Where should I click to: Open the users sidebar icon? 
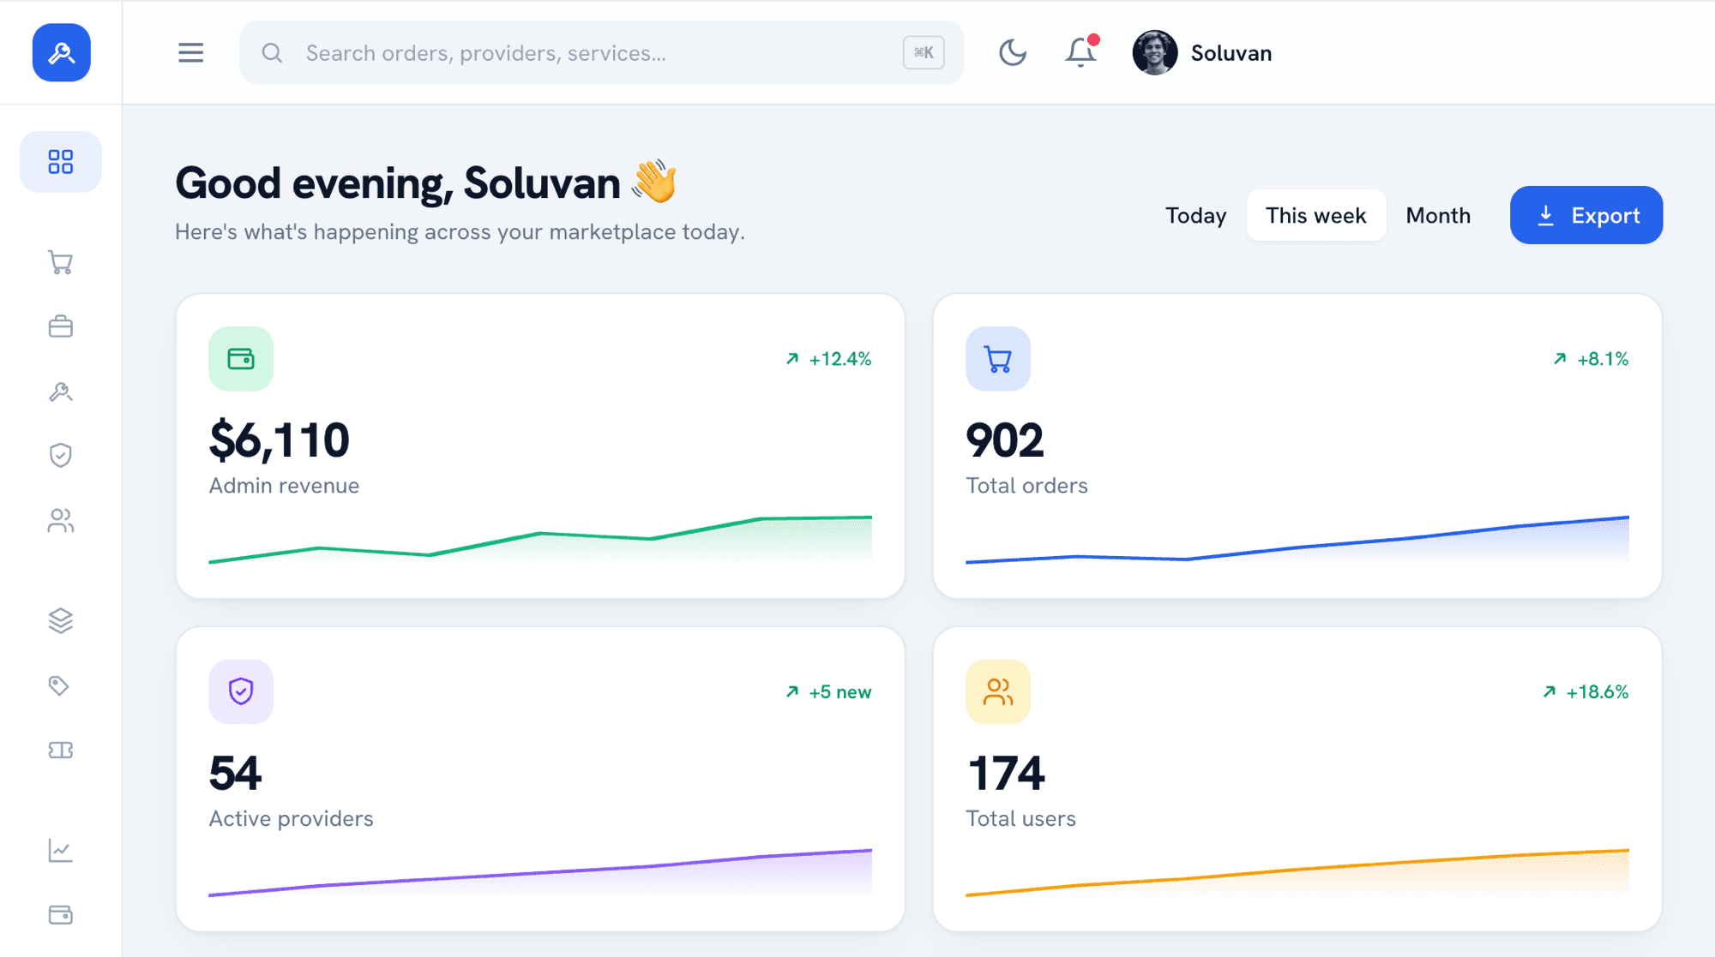click(61, 520)
